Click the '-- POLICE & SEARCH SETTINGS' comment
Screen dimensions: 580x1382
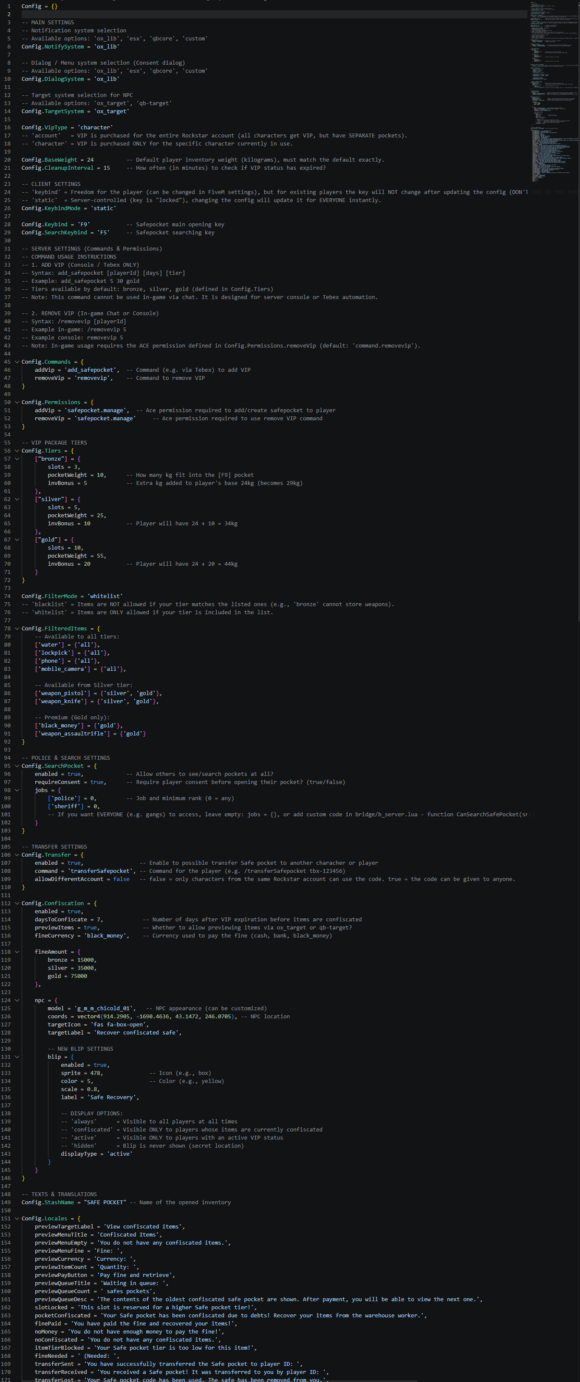[65, 758]
